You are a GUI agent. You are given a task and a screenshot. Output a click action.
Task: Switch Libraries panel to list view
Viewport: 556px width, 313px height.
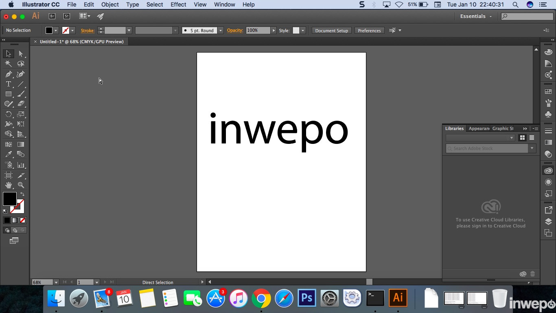[x=532, y=138]
